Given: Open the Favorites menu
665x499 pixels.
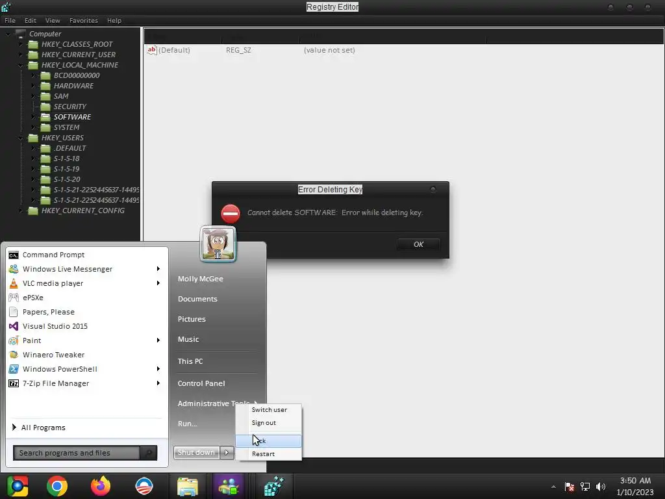Looking at the screenshot, I should 84,20.
